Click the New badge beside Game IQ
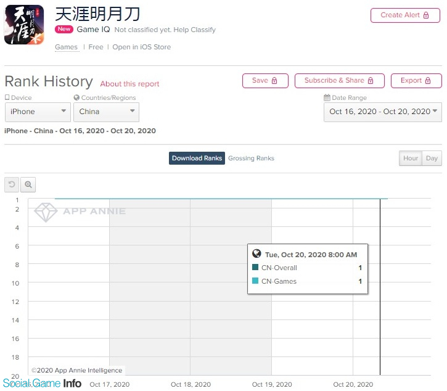Viewport: 447px width, 391px height. click(x=64, y=29)
